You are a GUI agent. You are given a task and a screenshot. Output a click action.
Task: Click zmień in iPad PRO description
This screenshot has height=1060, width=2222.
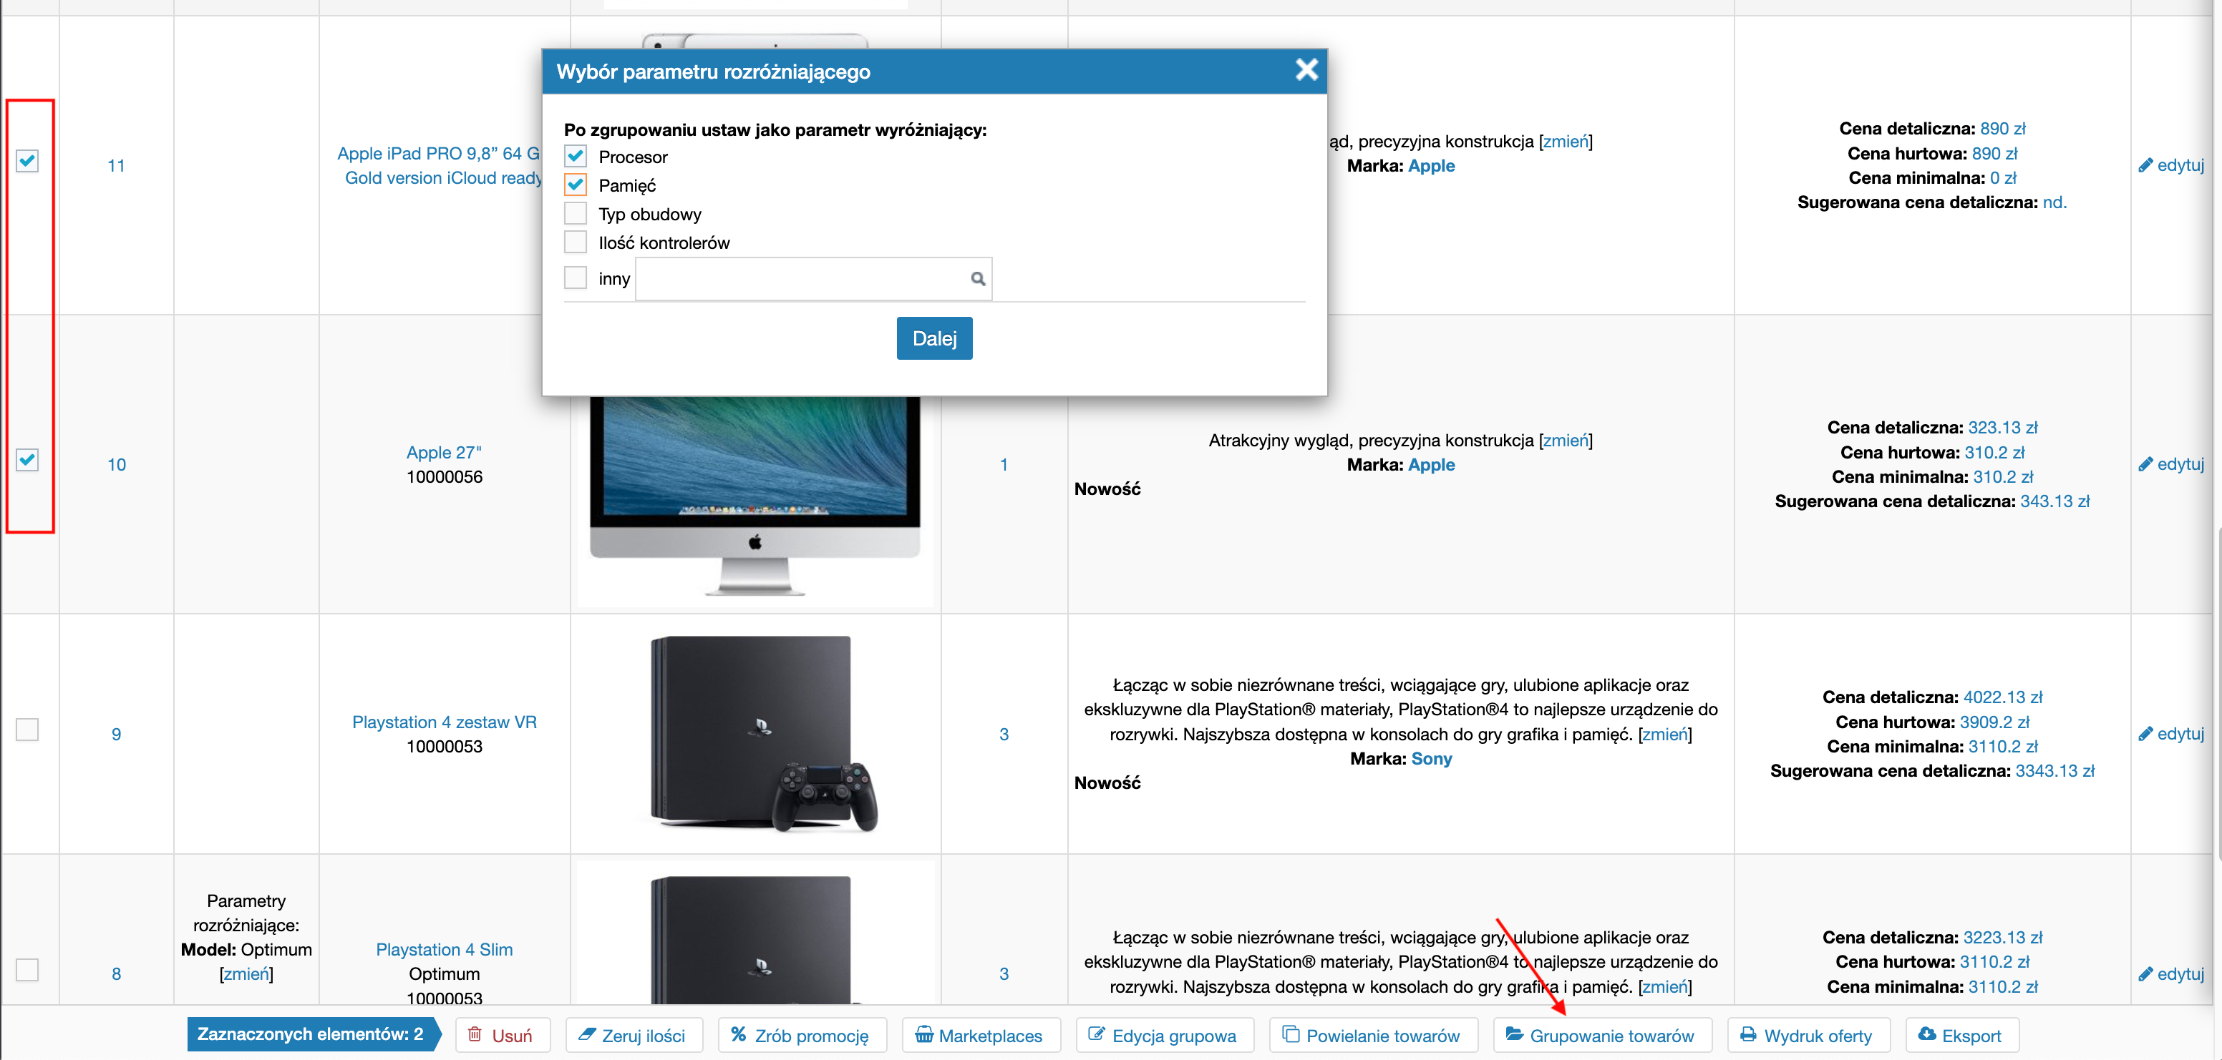pyautogui.click(x=1566, y=142)
